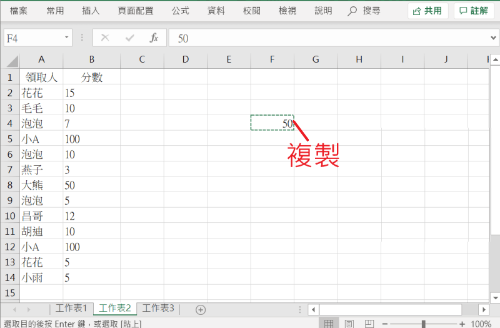Click header cell 分數
Image resolution: width=500 pixels, height=328 pixels.
(x=92, y=77)
